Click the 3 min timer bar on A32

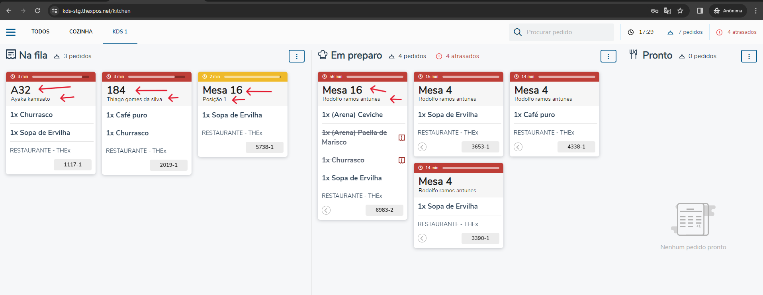tap(61, 77)
